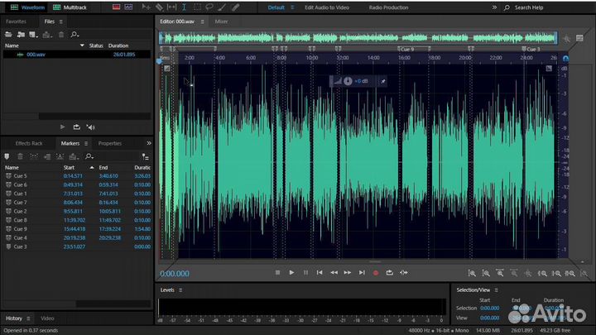The width and height of the screenshot is (596, 335).
Task: Open Markers panel search filter dropdown
Action: (x=89, y=156)
